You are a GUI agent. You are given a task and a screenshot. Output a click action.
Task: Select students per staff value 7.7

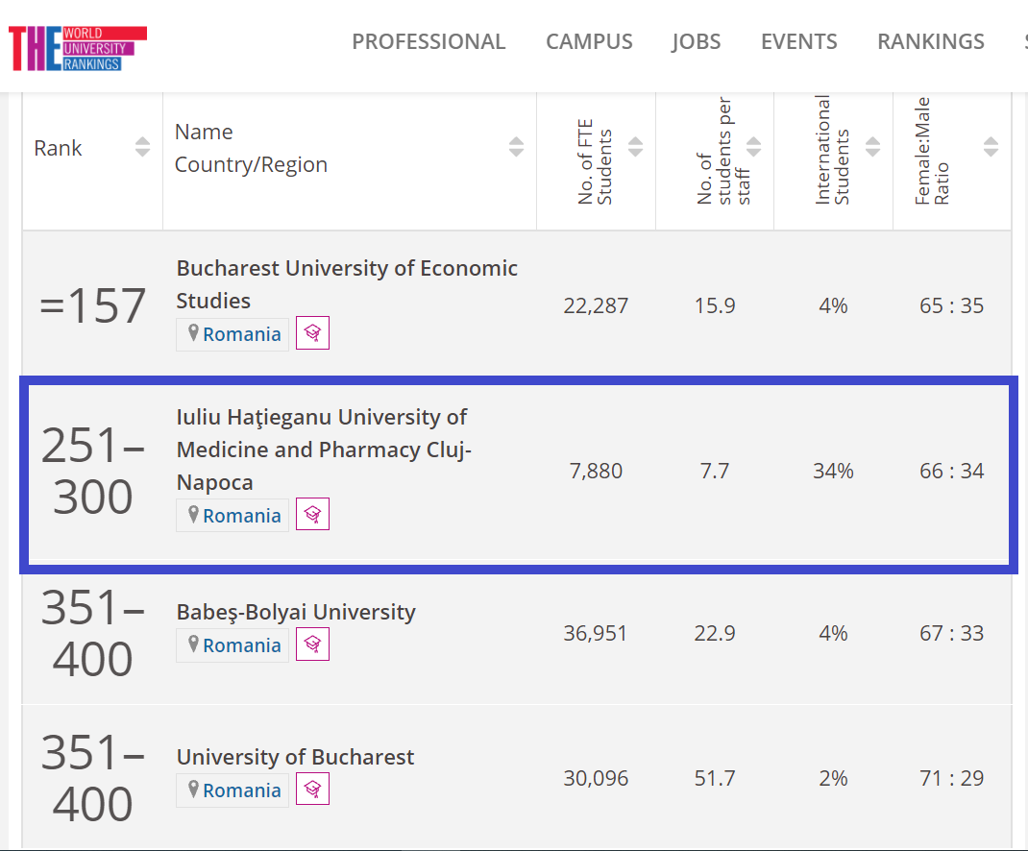[715, 471]
